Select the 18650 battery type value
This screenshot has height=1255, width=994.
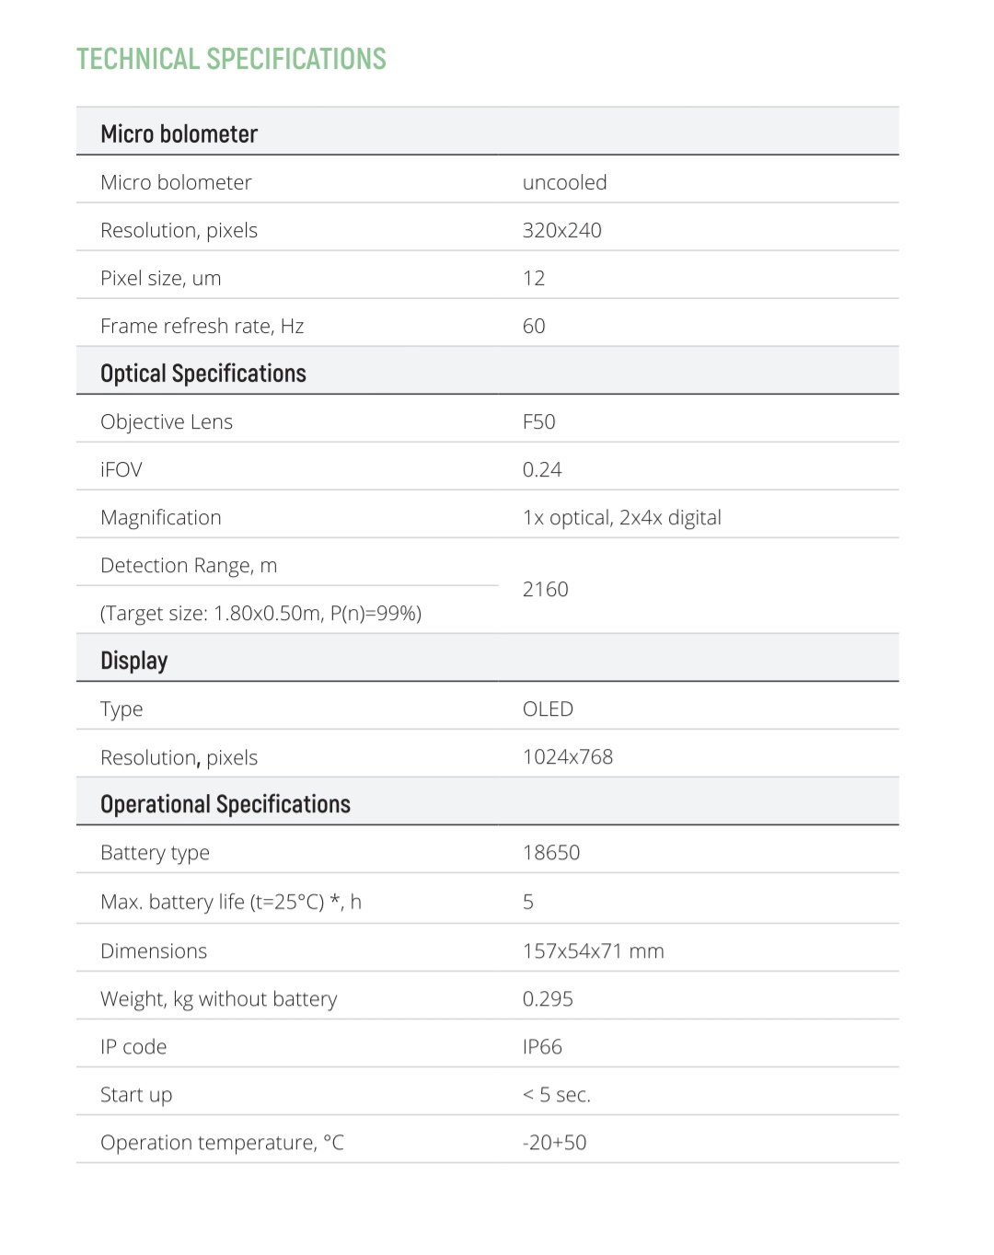click(x=550, y=852)
